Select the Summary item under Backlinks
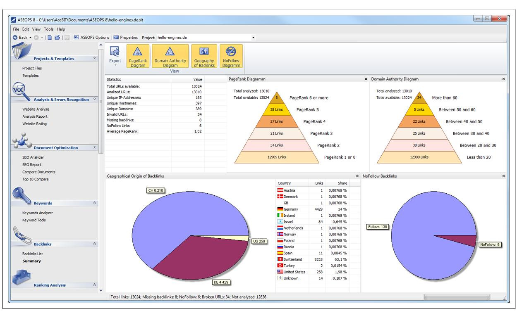The height and width of the screenshot is (318, 517). [31, 261]
